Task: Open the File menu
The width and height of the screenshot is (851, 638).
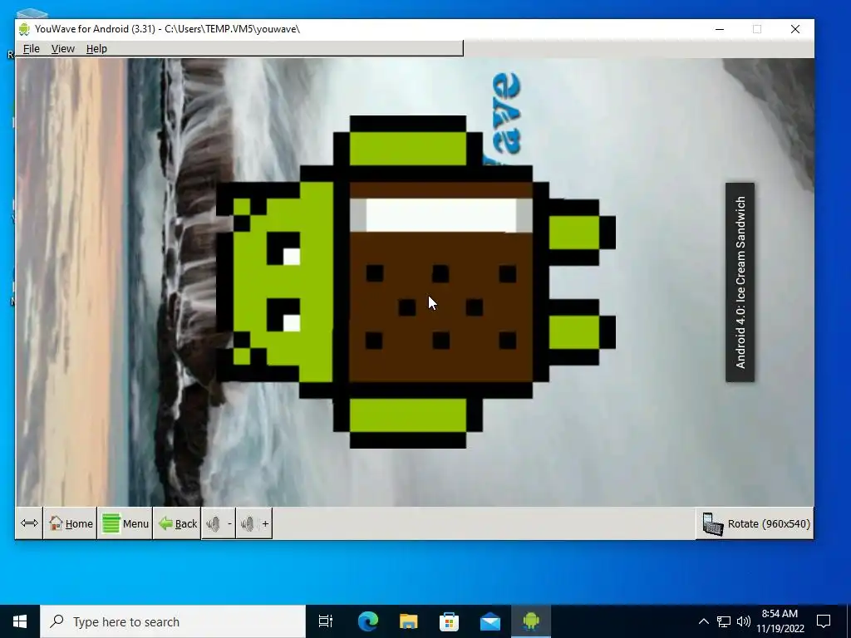Action: (x=31, y=49)
